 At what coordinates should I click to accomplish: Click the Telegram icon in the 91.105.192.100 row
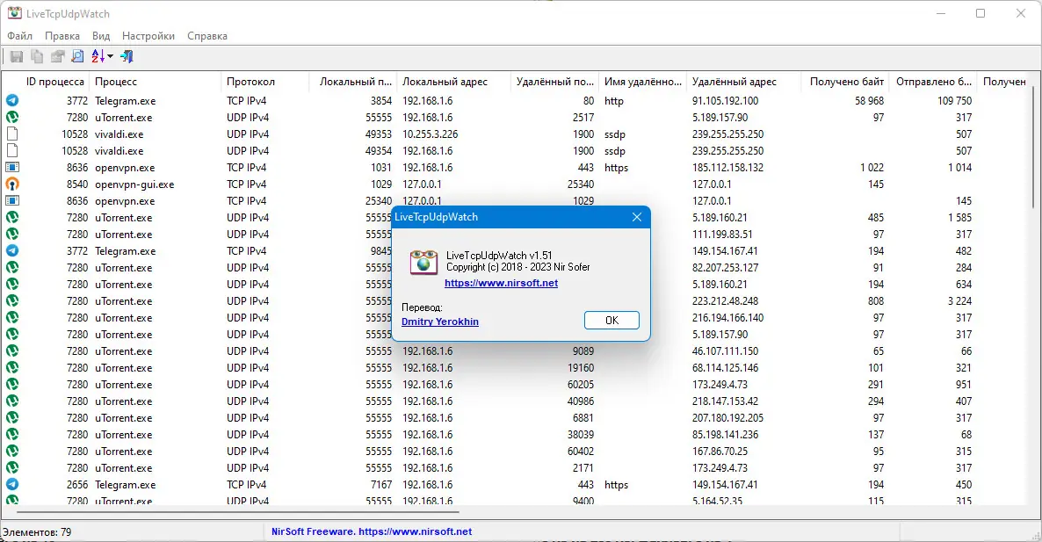pyautogui.click(x=12, y=100)
